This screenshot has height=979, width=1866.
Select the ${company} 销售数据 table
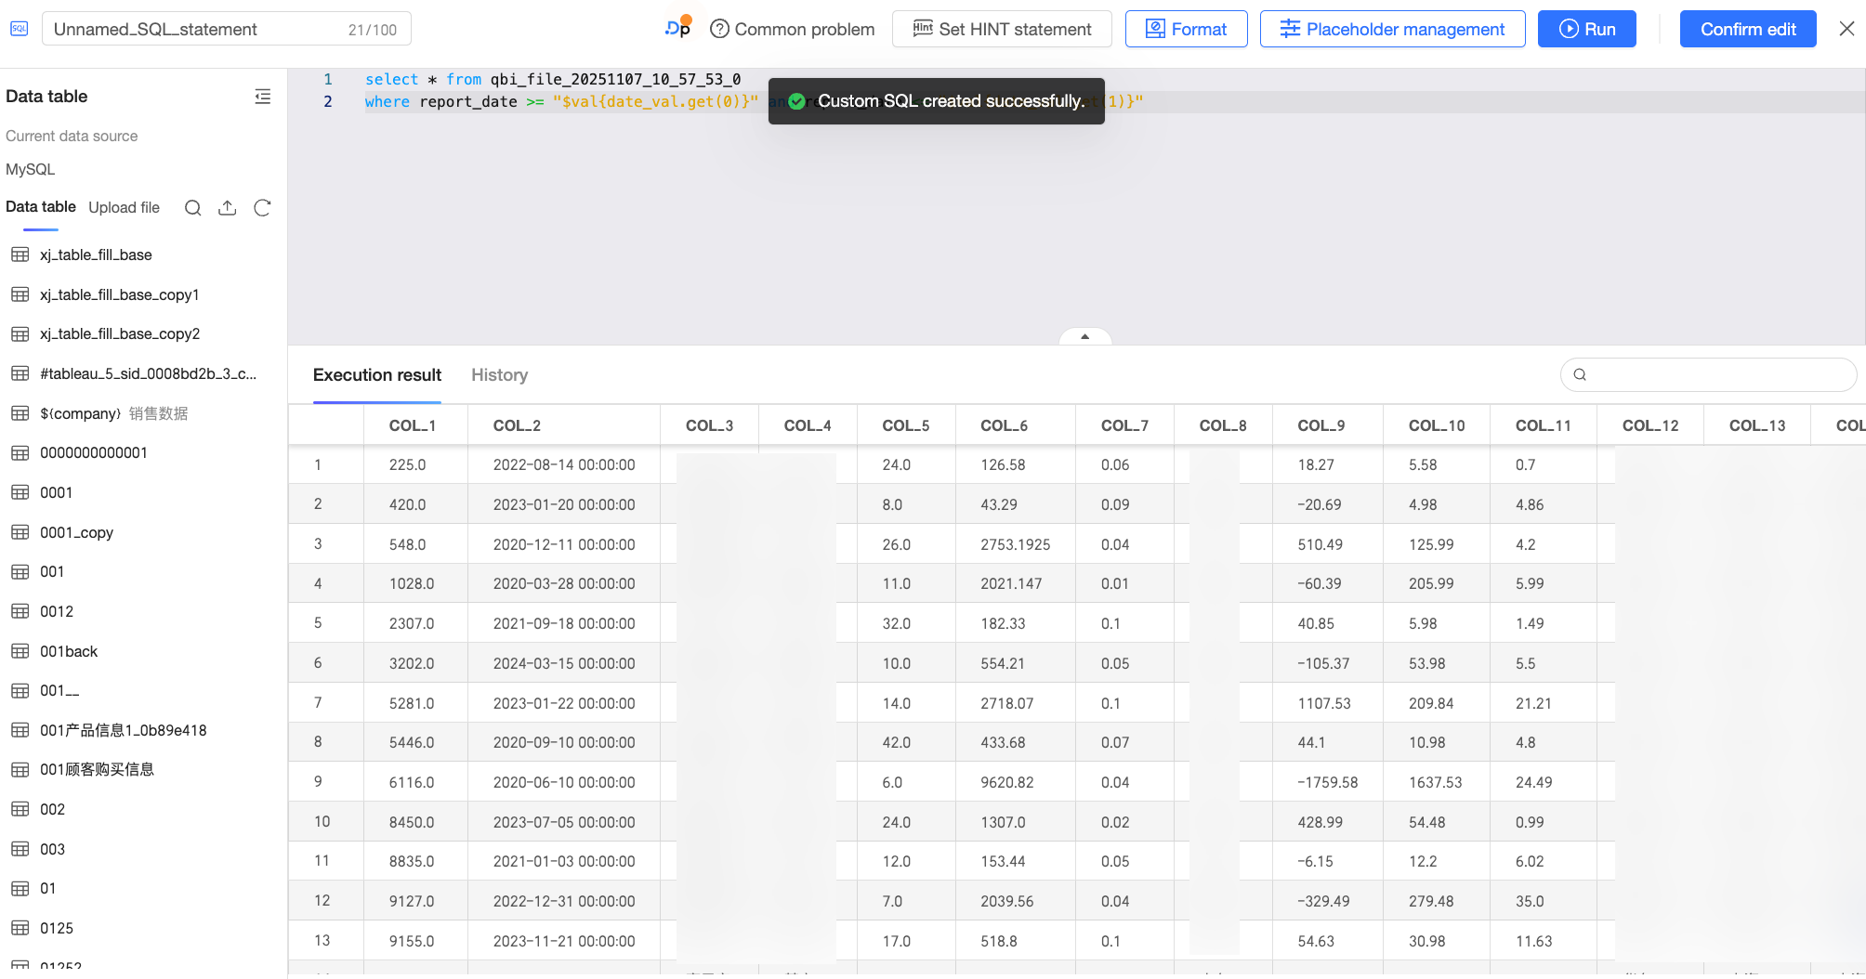(x=113, y=413)
